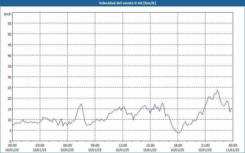Click the y-axis label '55'
This screenshot has height=153, width=245.
pyautogui.click(x=9, y=24)
